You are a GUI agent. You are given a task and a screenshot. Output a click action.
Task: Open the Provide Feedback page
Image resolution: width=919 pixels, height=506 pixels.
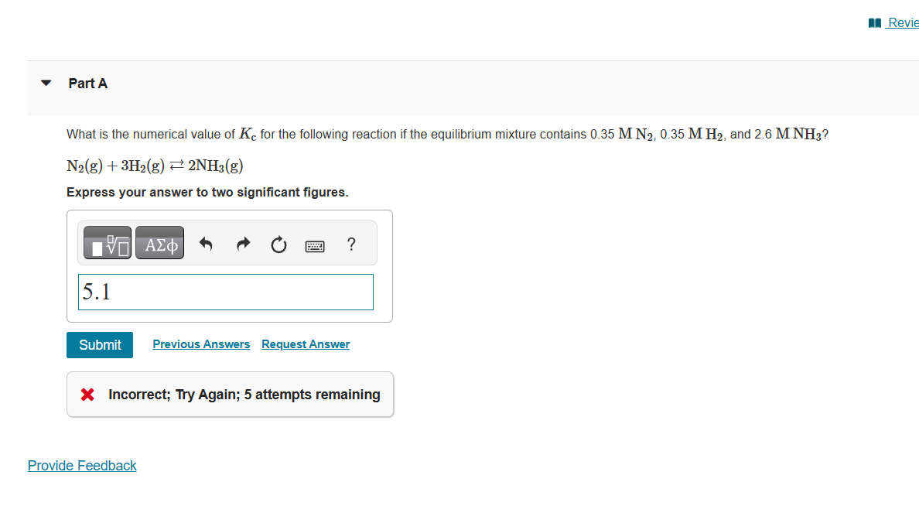(x=81, y=465)
